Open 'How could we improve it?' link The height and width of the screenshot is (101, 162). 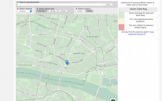[x=141, y=33]
